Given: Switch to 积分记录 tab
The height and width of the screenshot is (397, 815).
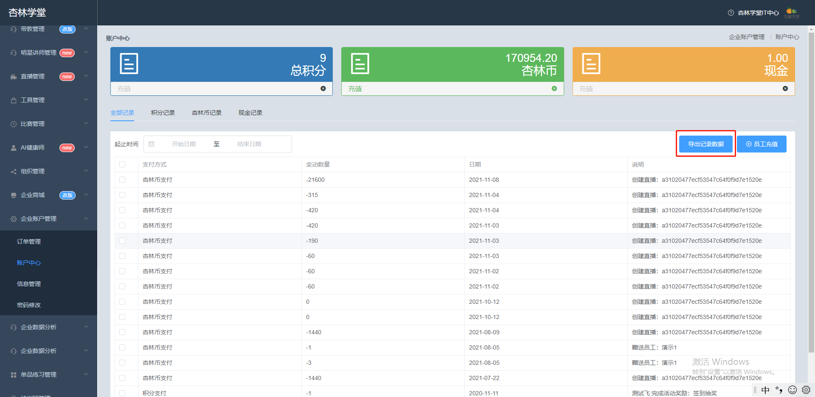Looking at the screenshot, I should coord(163,113).
